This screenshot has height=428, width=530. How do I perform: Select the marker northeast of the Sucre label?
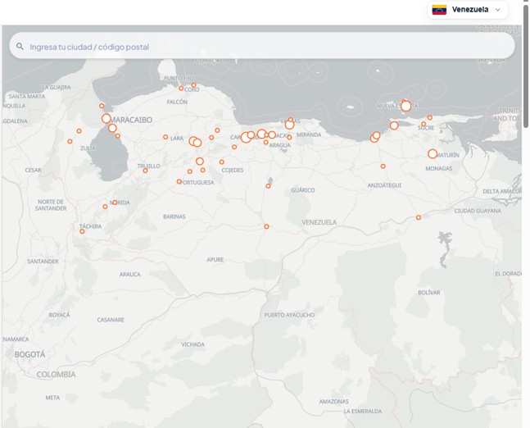[430, 118]
